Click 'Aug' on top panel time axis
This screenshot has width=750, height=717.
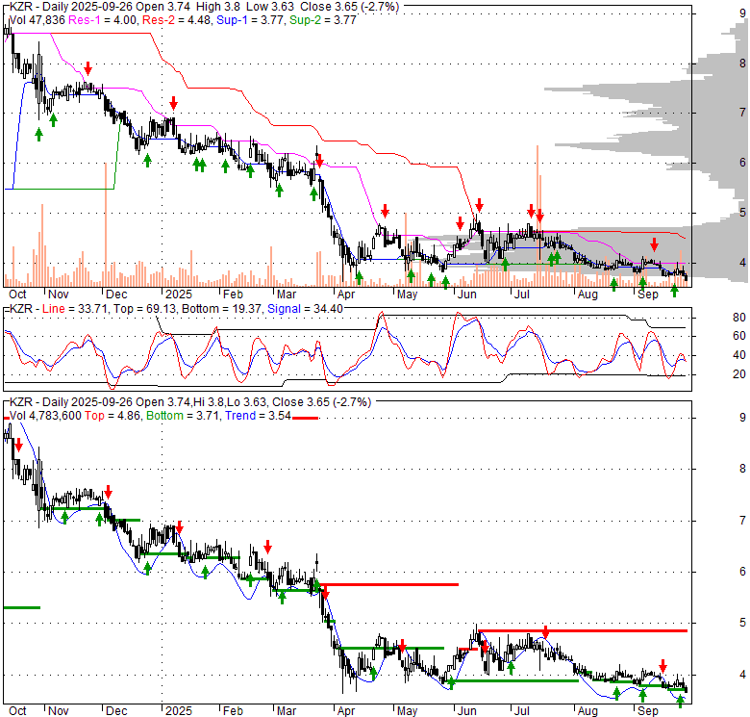[x=587, y=294]
